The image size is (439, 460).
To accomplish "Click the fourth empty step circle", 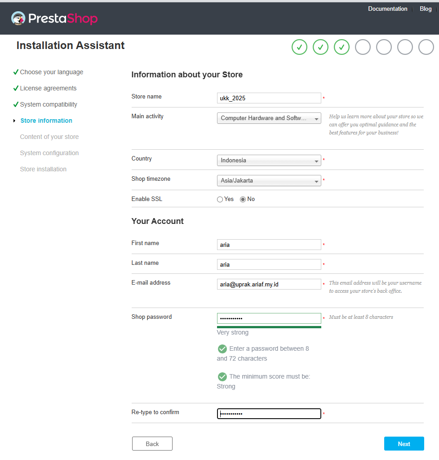I will (x=363, y=47).
